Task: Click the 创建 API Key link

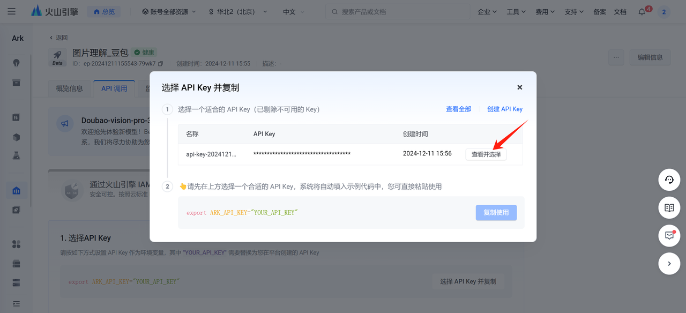Action: point(504,109)
